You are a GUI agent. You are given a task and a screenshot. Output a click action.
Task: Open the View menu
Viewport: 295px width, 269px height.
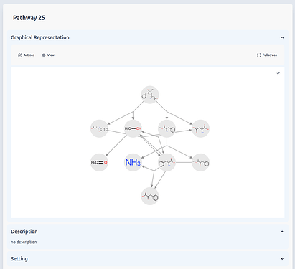coord(48,55)
